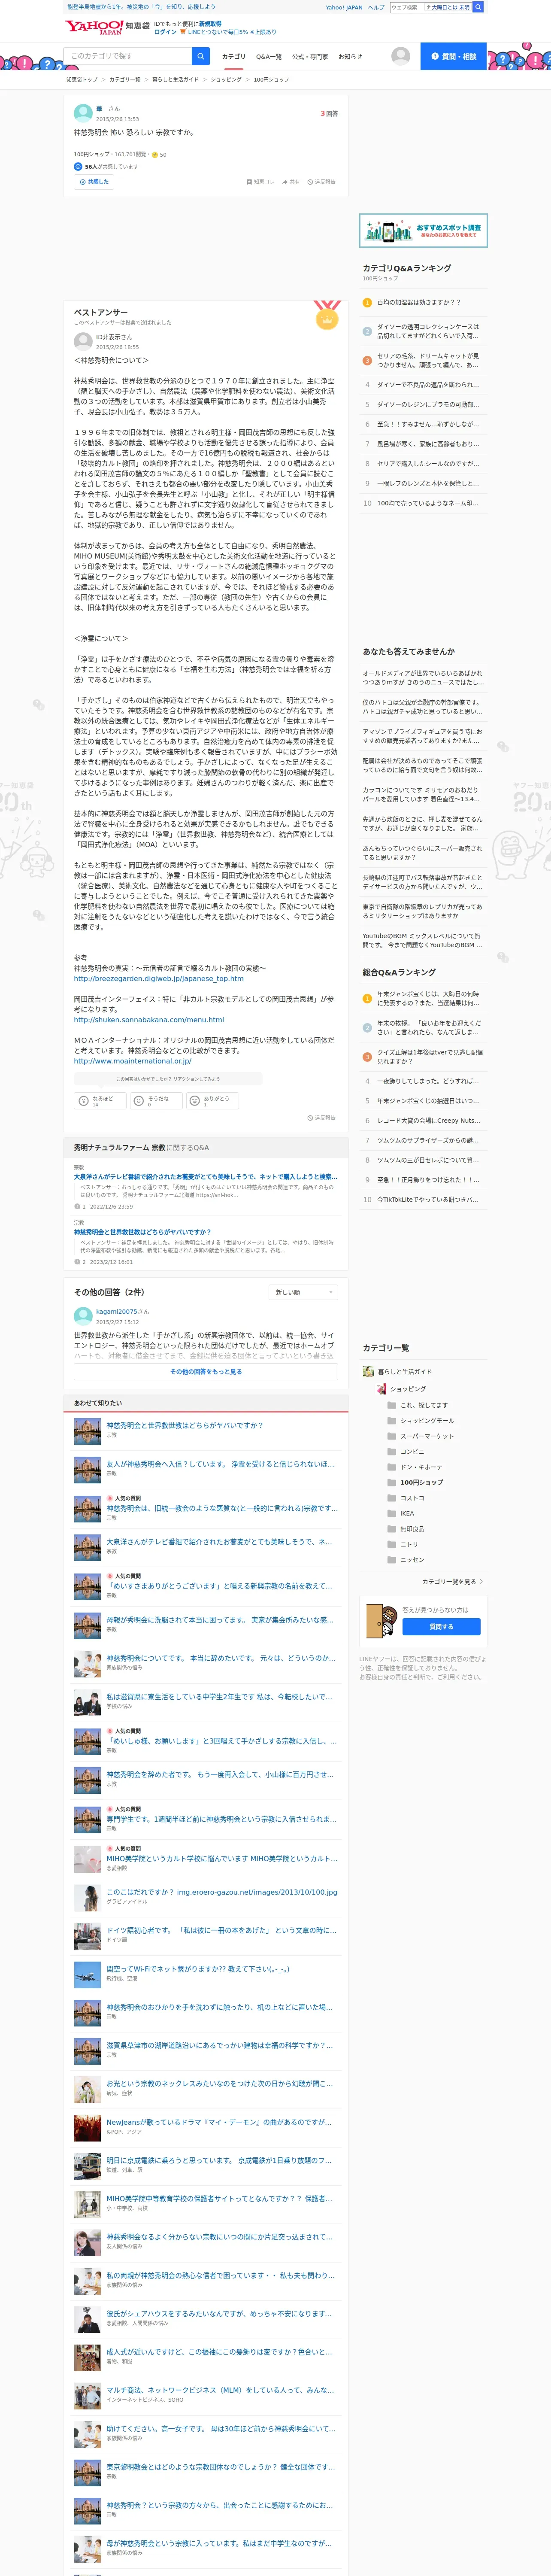Open the ドン・キホーテ folder
The height and width of the screenshot is (2576, 551).
coord(414,1467)
